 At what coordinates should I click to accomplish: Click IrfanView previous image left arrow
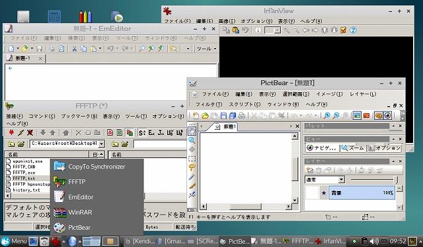305,30
